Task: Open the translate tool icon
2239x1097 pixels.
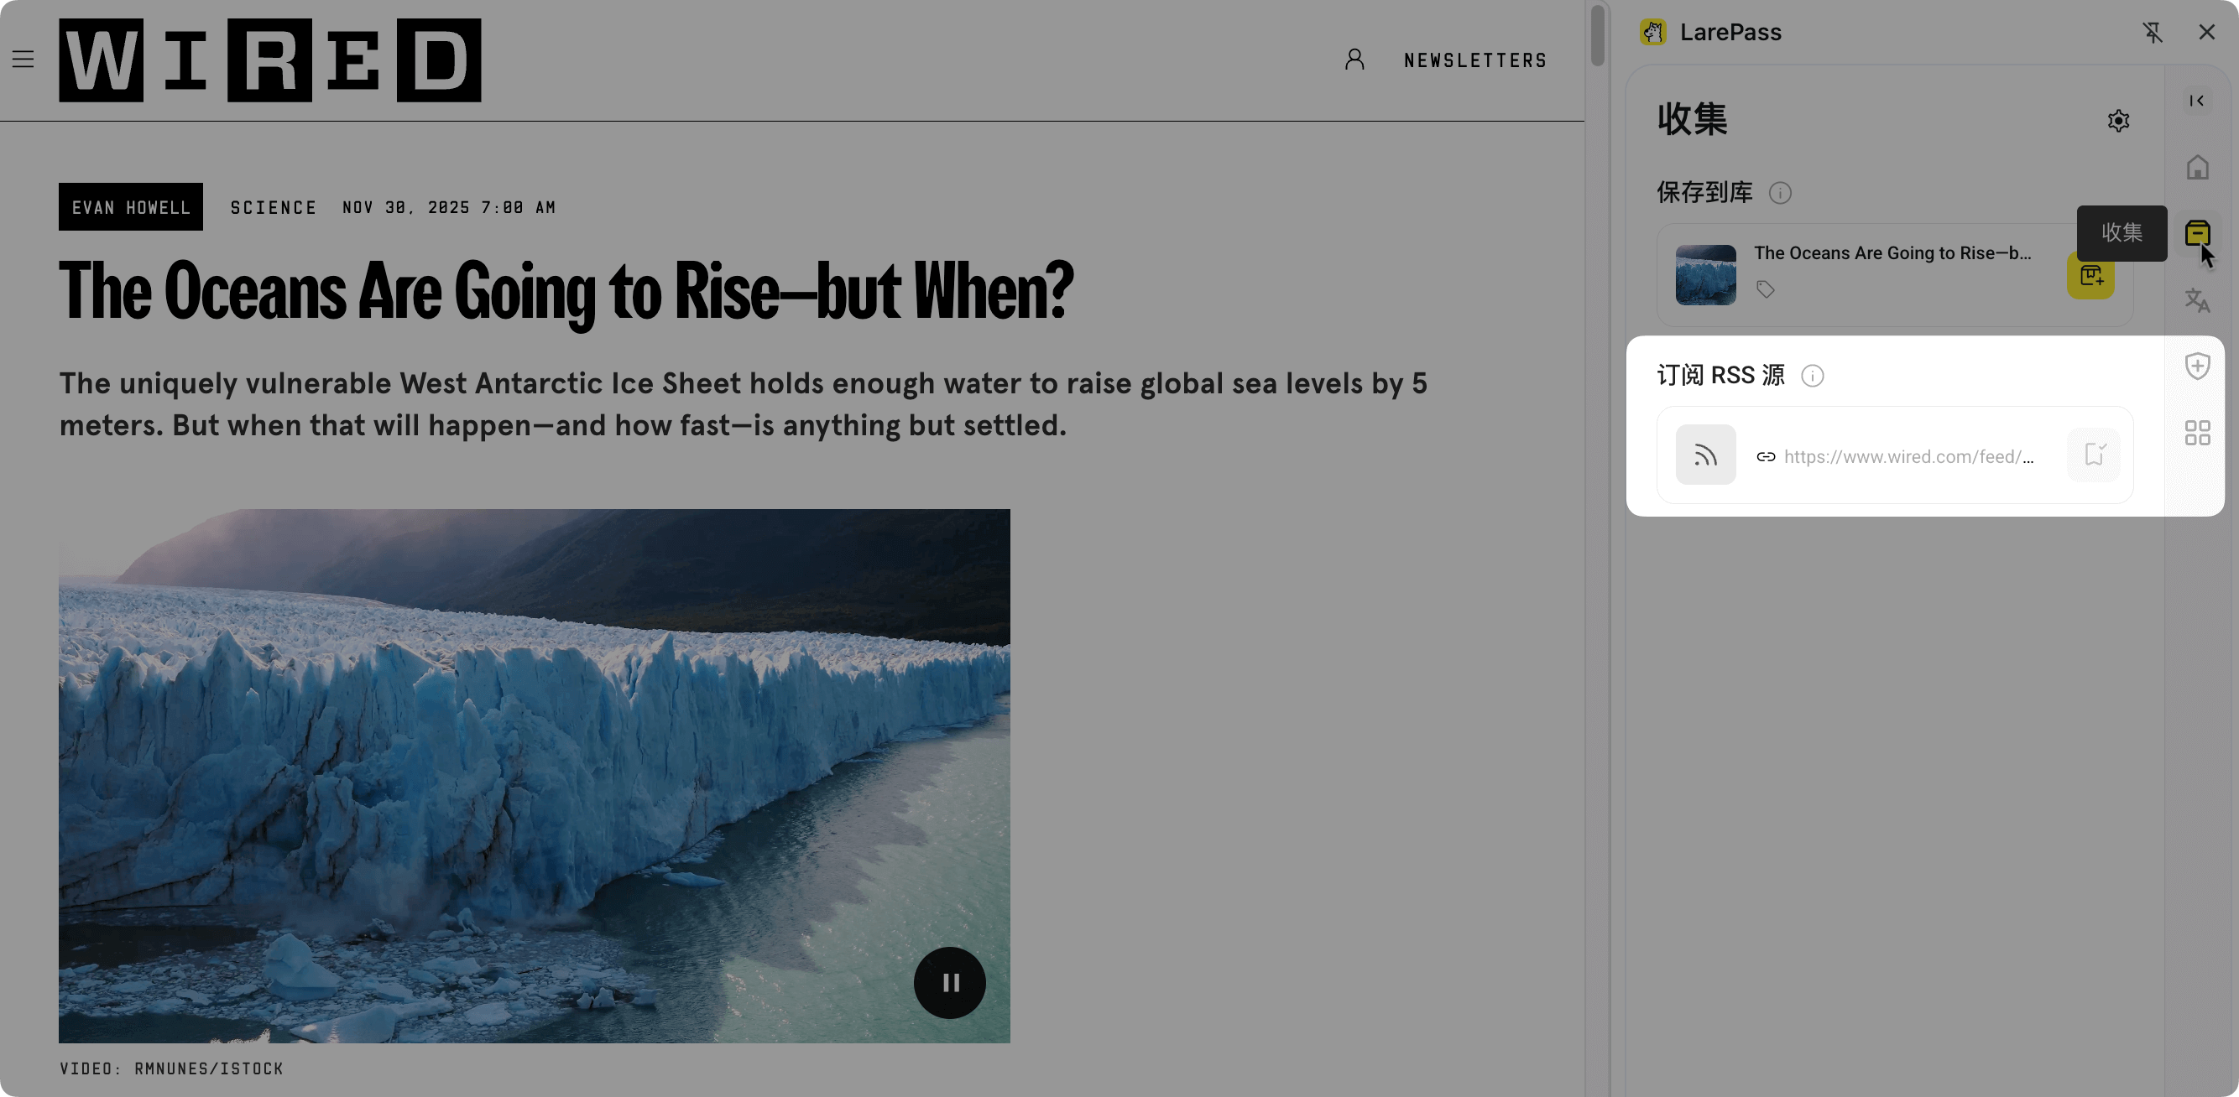Action: click(2196, 299)
